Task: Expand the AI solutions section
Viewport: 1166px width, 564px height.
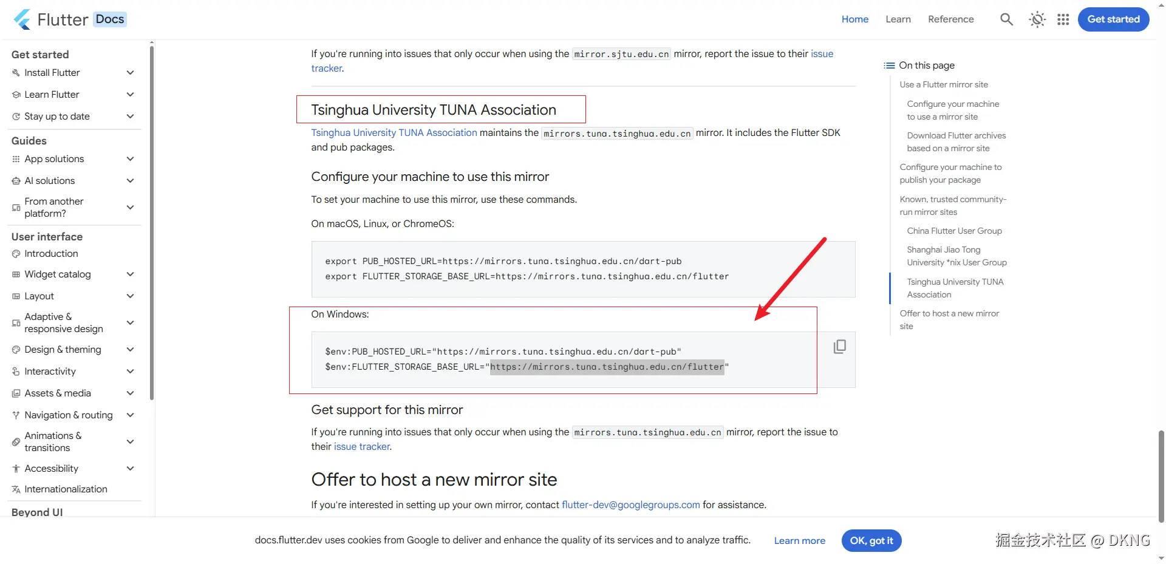Action: [130, 181]
